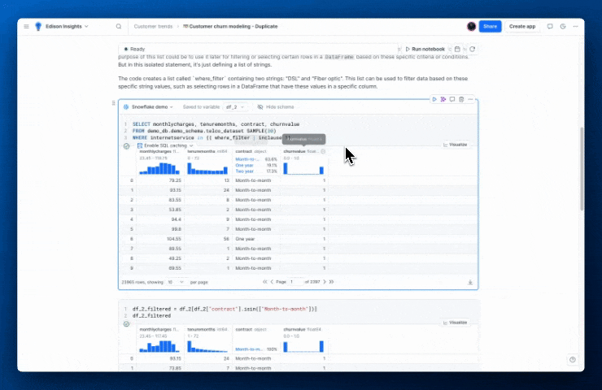Click the One year cell in row 6
602x390 pixels.
pos(245,239)
